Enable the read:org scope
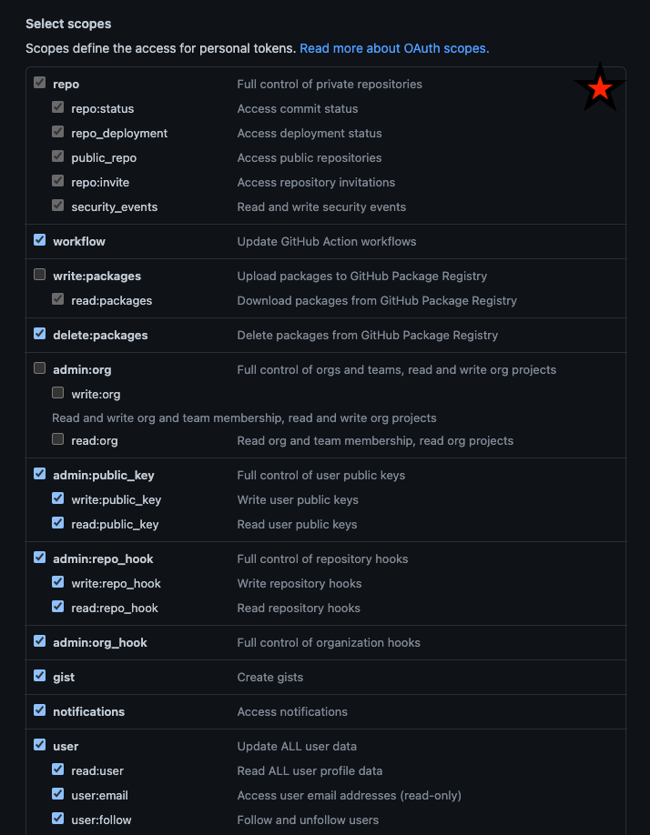The image size is (650, 835). click(57, 438)
